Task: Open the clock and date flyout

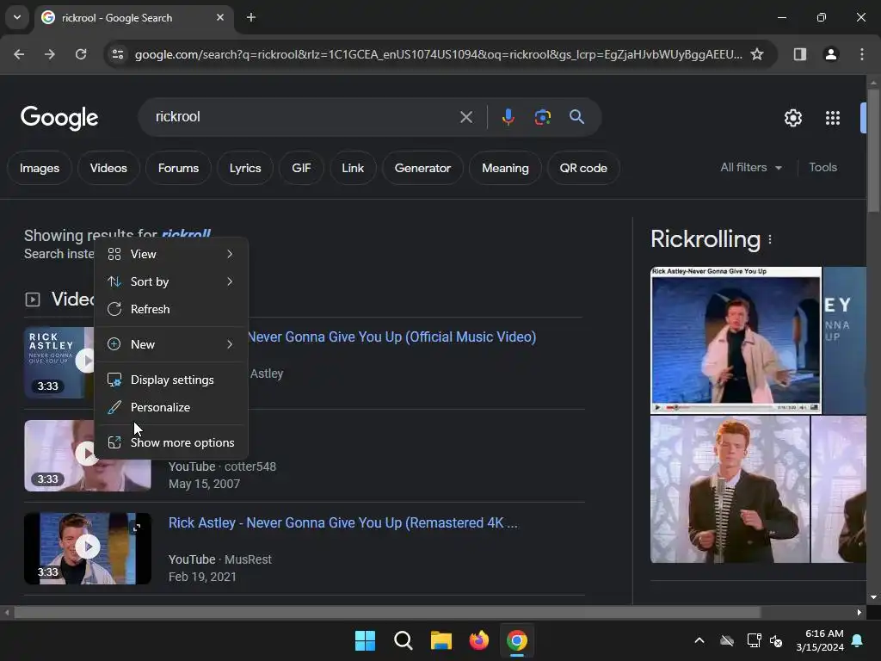Action: (820, 640)
